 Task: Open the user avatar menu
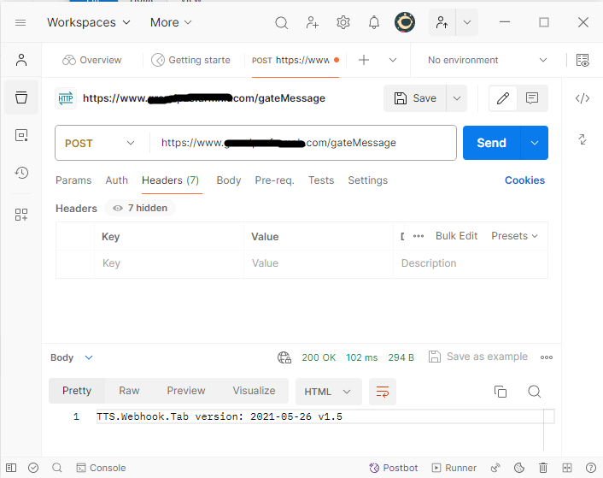(405, 22)
